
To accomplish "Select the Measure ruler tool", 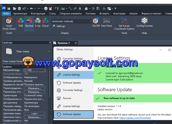I will [x=63, y=8].
